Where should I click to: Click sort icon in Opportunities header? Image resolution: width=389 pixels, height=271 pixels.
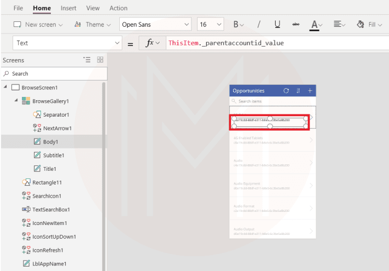point(298,91)
